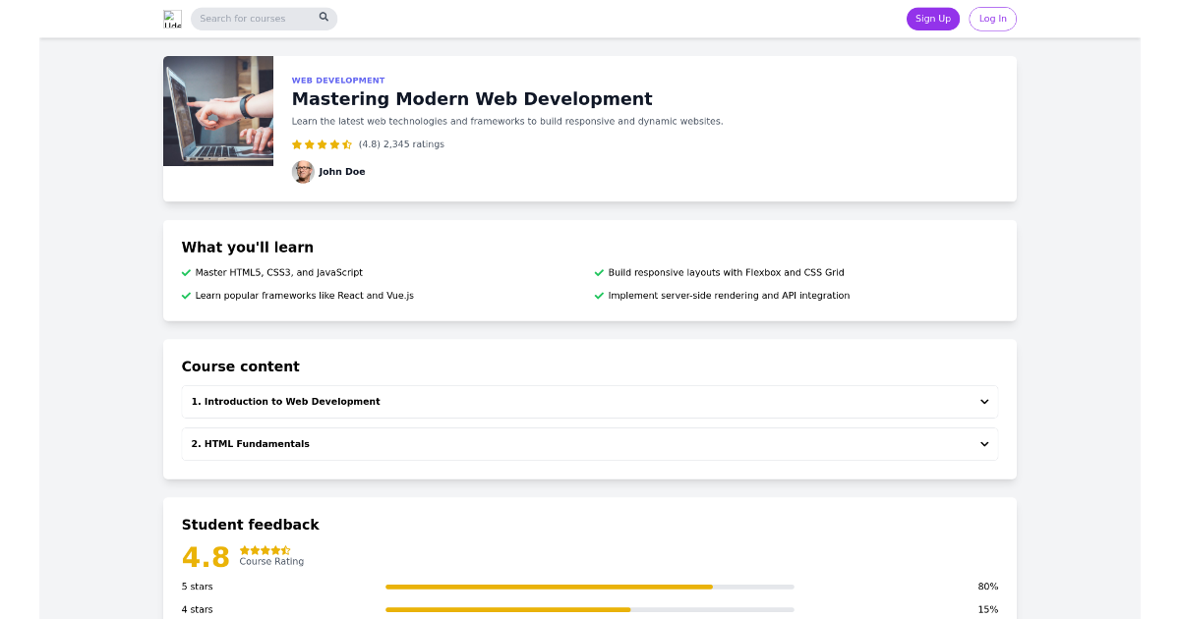The image size is (1180, 619).
Task: Expand the HTML Fundamentals section
Action: click(x=590, y=443)
